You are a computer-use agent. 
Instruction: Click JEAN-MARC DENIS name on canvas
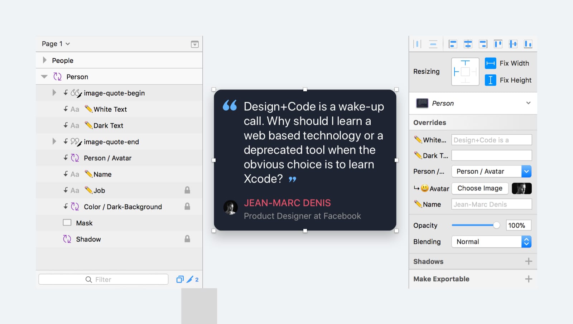point(287,203)
